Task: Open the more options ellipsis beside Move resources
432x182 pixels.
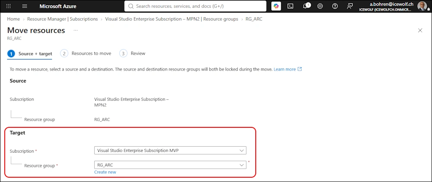Action: tap(76, 30)
